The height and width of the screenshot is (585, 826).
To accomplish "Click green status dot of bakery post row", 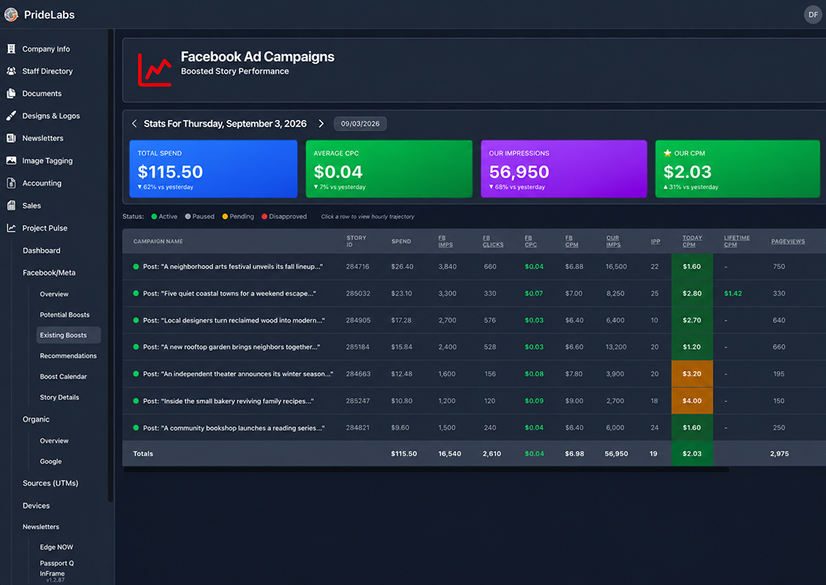I will click(136, 400).
